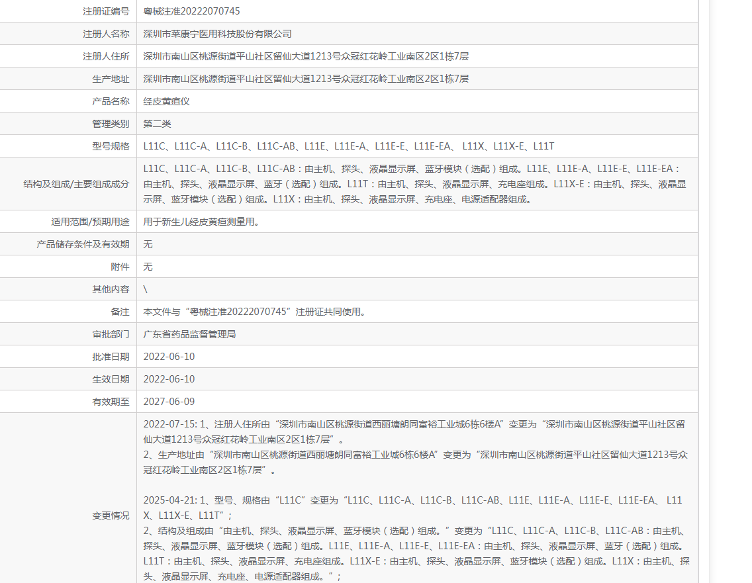Click the 备注 label
The image size is (752, 583).
pos(120,312)
